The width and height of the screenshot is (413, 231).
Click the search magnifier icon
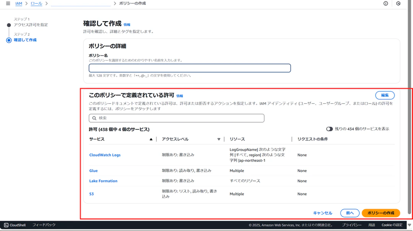point(94,118)
